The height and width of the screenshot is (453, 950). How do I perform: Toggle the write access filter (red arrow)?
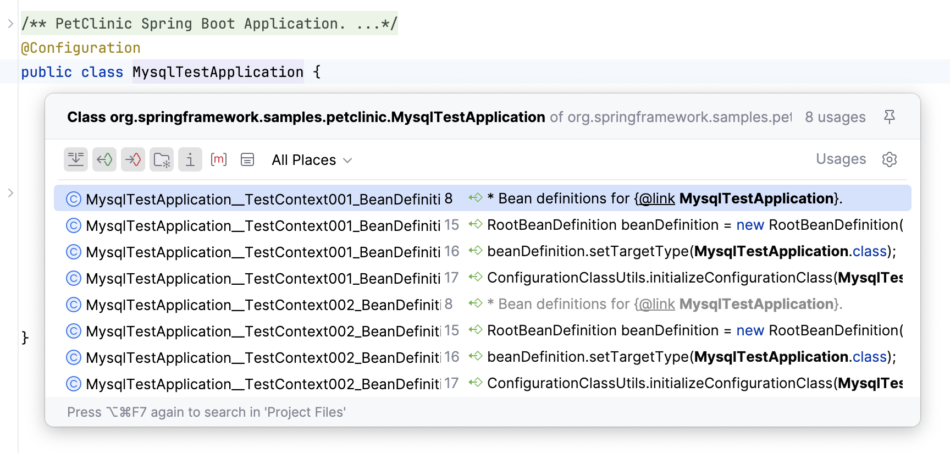(x=133, y=160)
